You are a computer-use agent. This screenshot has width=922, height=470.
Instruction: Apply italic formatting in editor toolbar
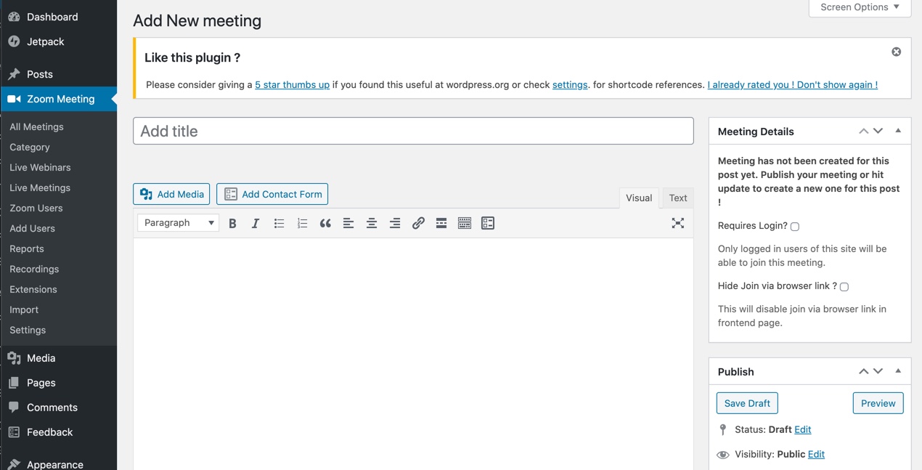tap(256, 224)
